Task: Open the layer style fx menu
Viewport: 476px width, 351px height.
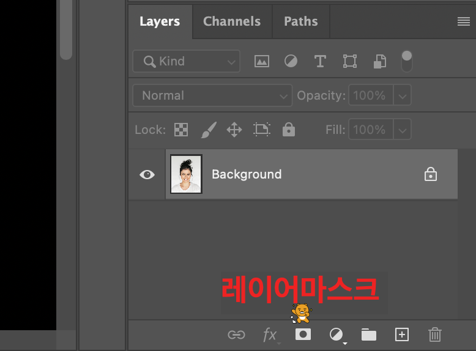Action: (270, 335)
